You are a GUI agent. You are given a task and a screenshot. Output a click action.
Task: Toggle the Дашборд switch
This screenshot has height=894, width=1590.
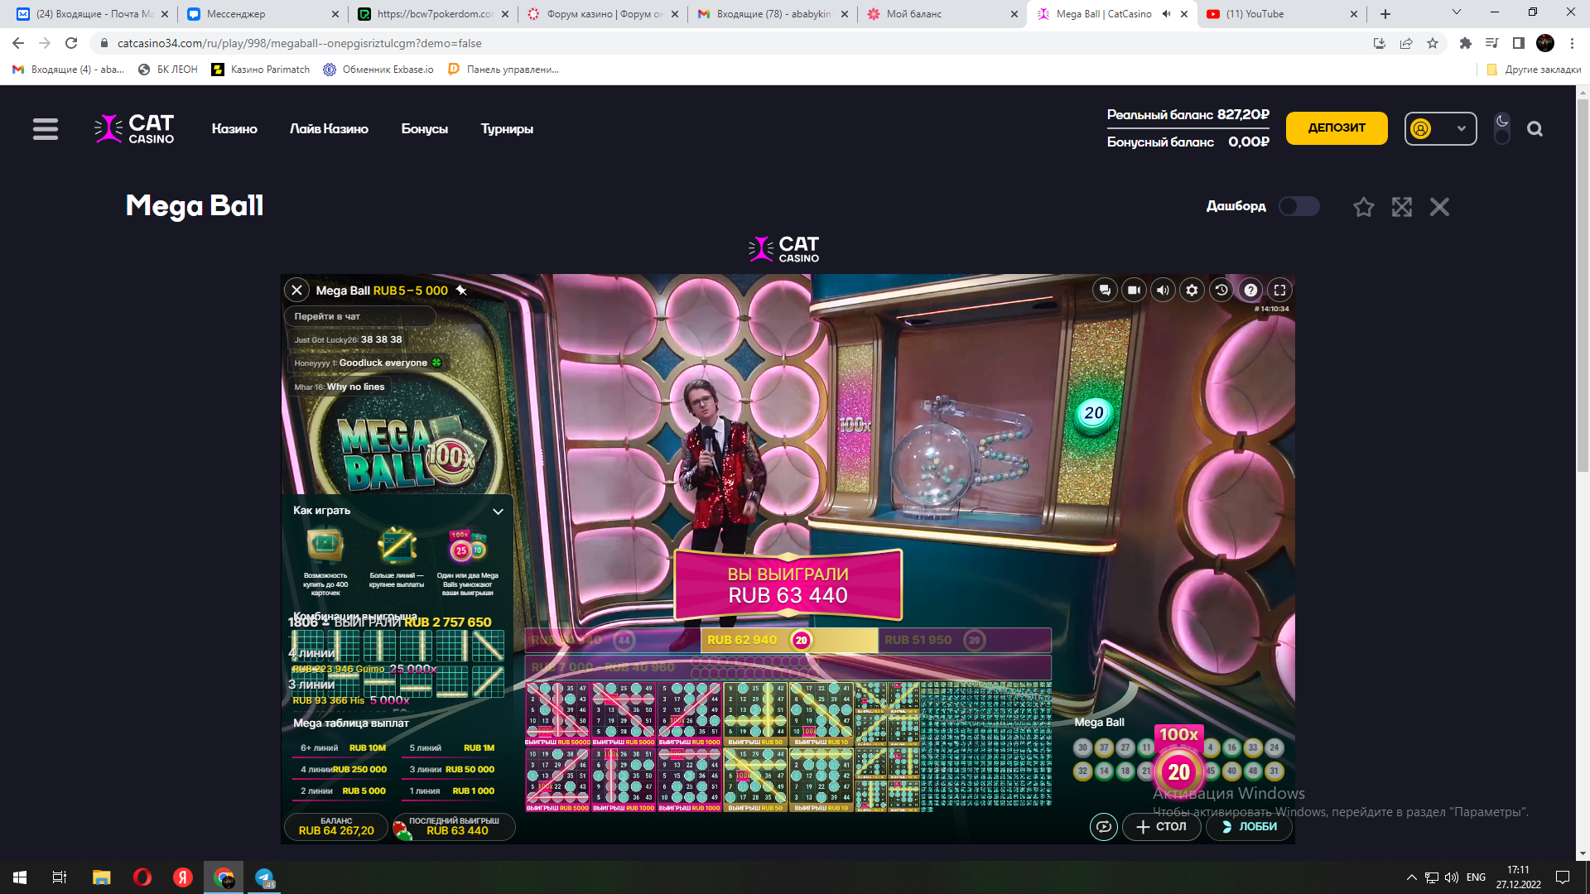pyautogui.click(x=1298, y=206)
